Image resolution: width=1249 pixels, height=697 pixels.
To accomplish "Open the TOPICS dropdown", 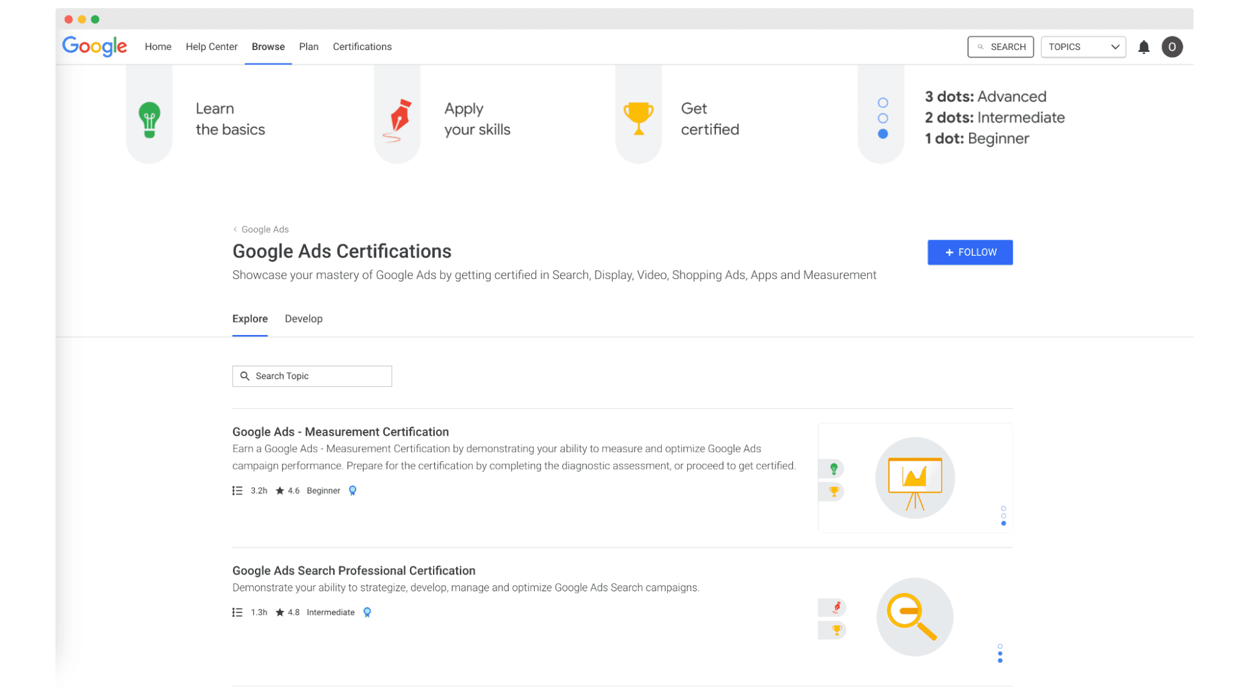I will coord(1083,47).
